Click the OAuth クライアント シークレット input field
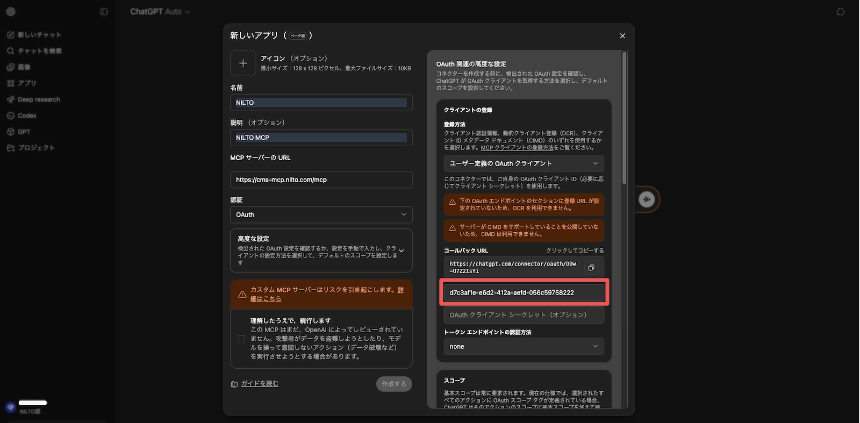 tap(524, 315)
